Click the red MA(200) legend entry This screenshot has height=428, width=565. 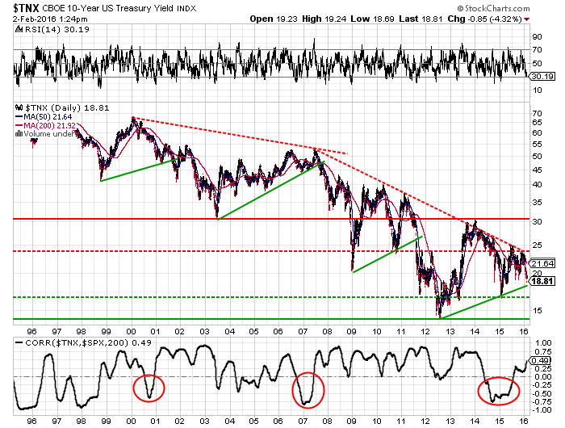[44, 125]
